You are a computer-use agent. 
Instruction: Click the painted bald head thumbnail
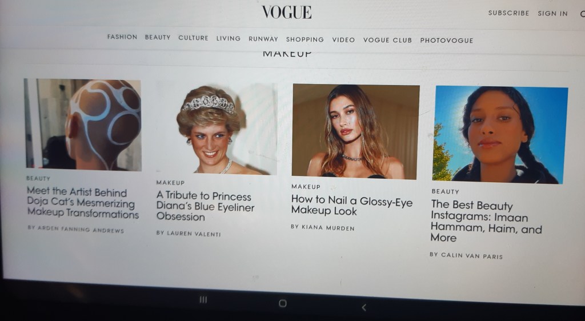point(83,125)
